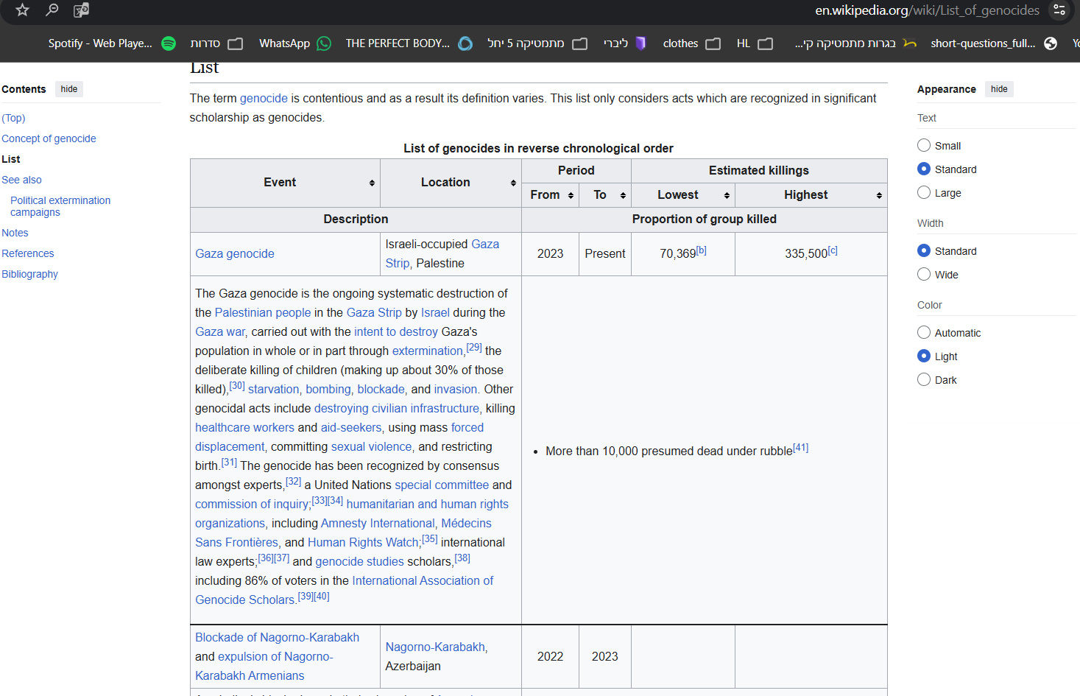Open the clothes bookmarks folder

tap(691, 43)
